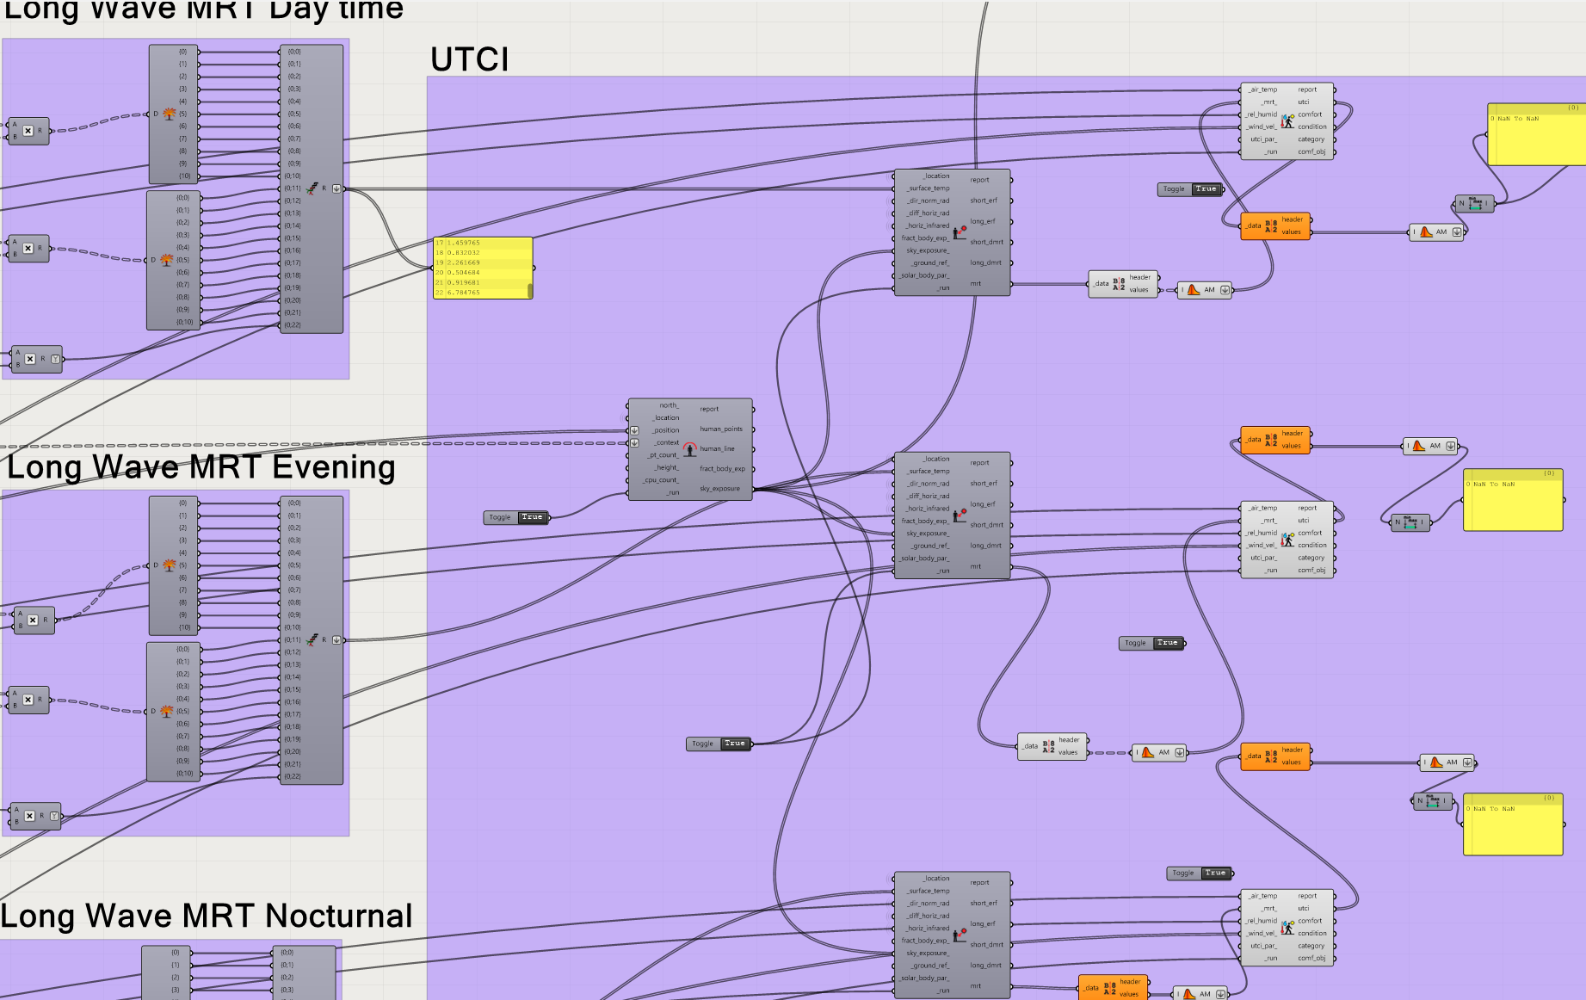Click Explode Tree icon beside {0;5} in Evening group
Screen dimensions: 1586x1000
pyautogui.click(x=167, y=711)
